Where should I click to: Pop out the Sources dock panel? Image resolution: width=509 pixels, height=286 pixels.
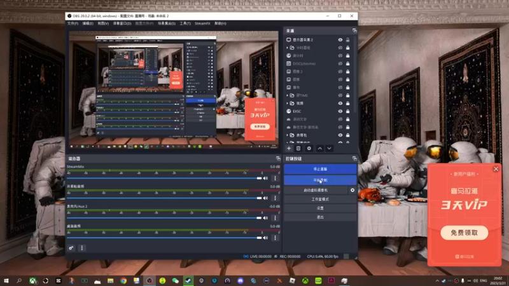tap(354, 31)
